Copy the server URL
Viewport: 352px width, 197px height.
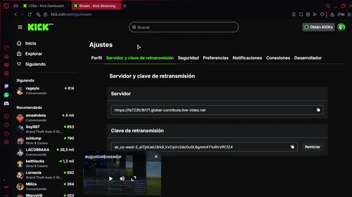tap(318, 110)
